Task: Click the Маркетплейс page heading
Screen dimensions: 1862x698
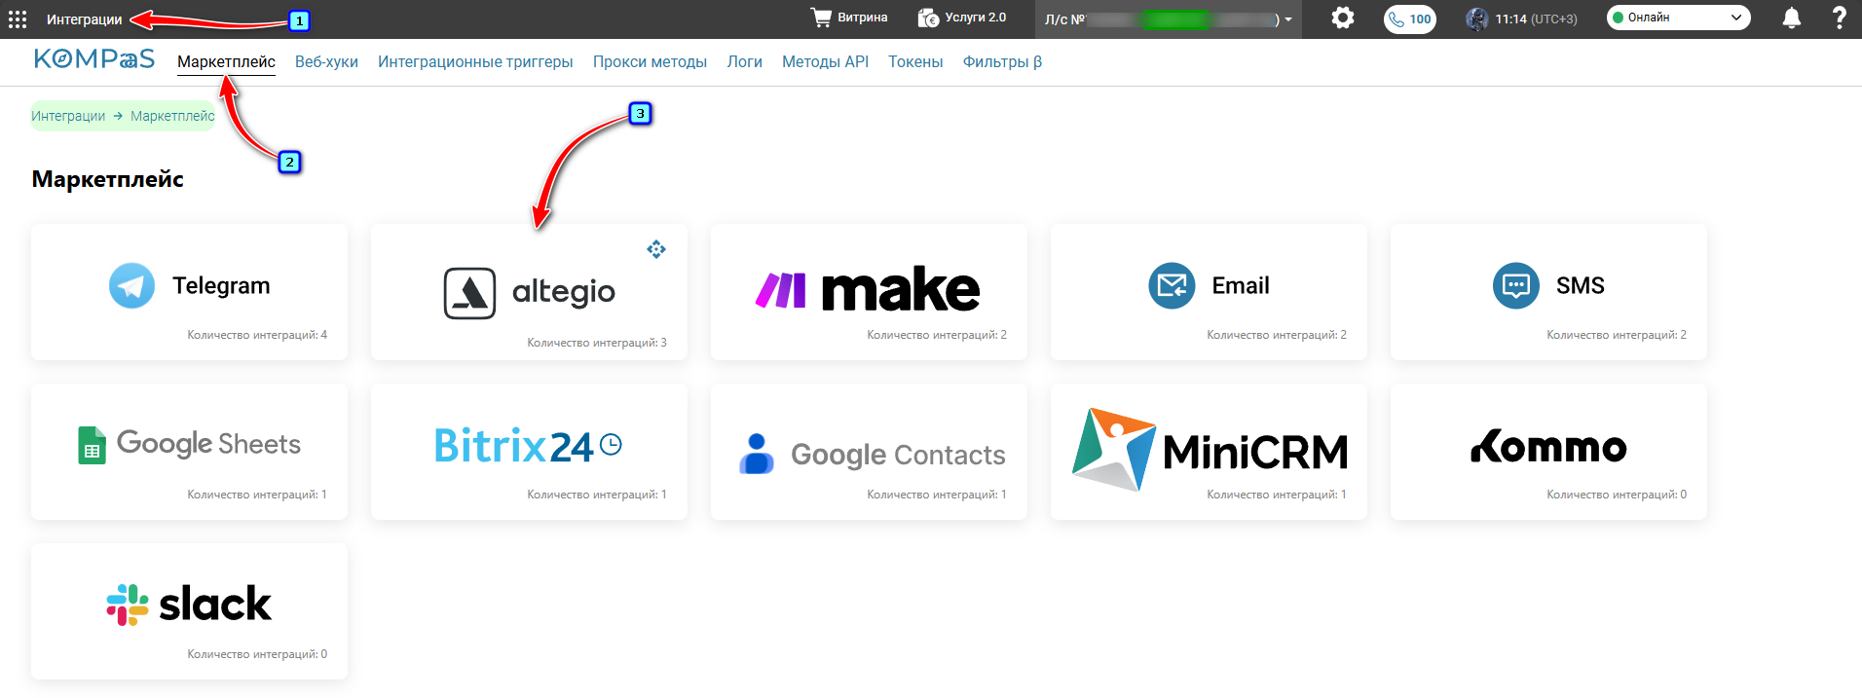Action: (108, 179)
